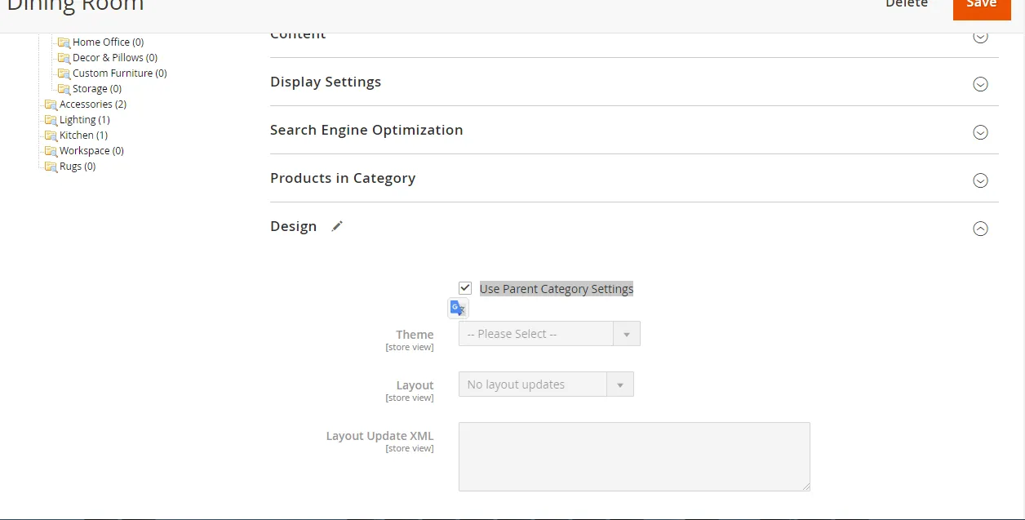Select Workspace (0) category in tree

click(91, 151)
